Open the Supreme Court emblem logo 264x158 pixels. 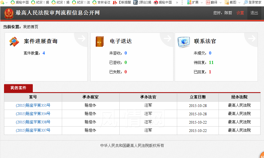(x=9, y=13)
